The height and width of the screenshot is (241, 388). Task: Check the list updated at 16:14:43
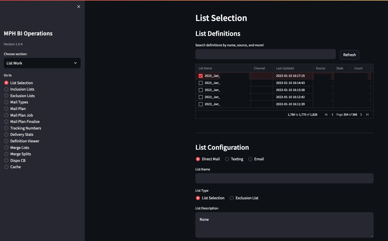click(x=201, y=83)
